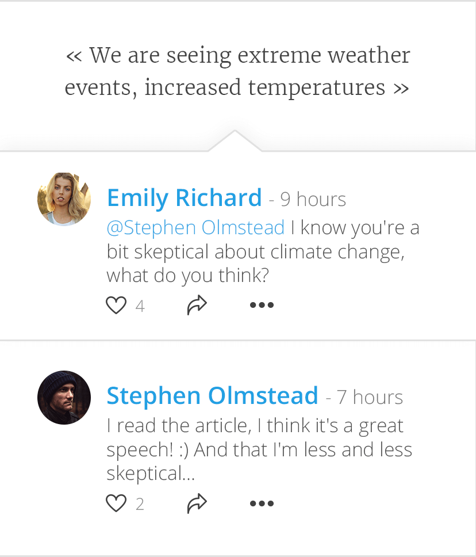
Task: Click the '7 hours' timestamp
Action: 370,398
